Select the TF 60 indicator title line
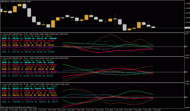Viewport: 190px width, 111px height. click(35, 58)
